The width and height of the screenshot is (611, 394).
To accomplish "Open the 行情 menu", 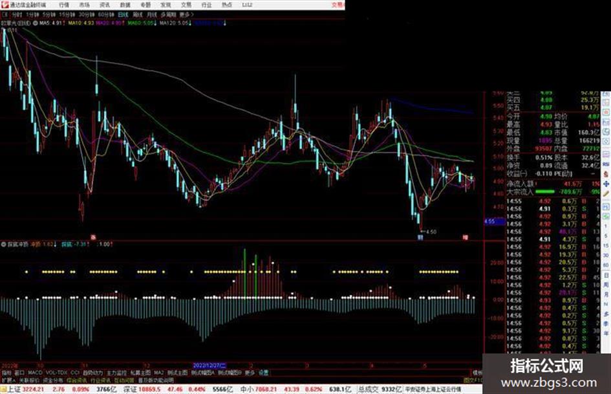I will click(64, 5).
